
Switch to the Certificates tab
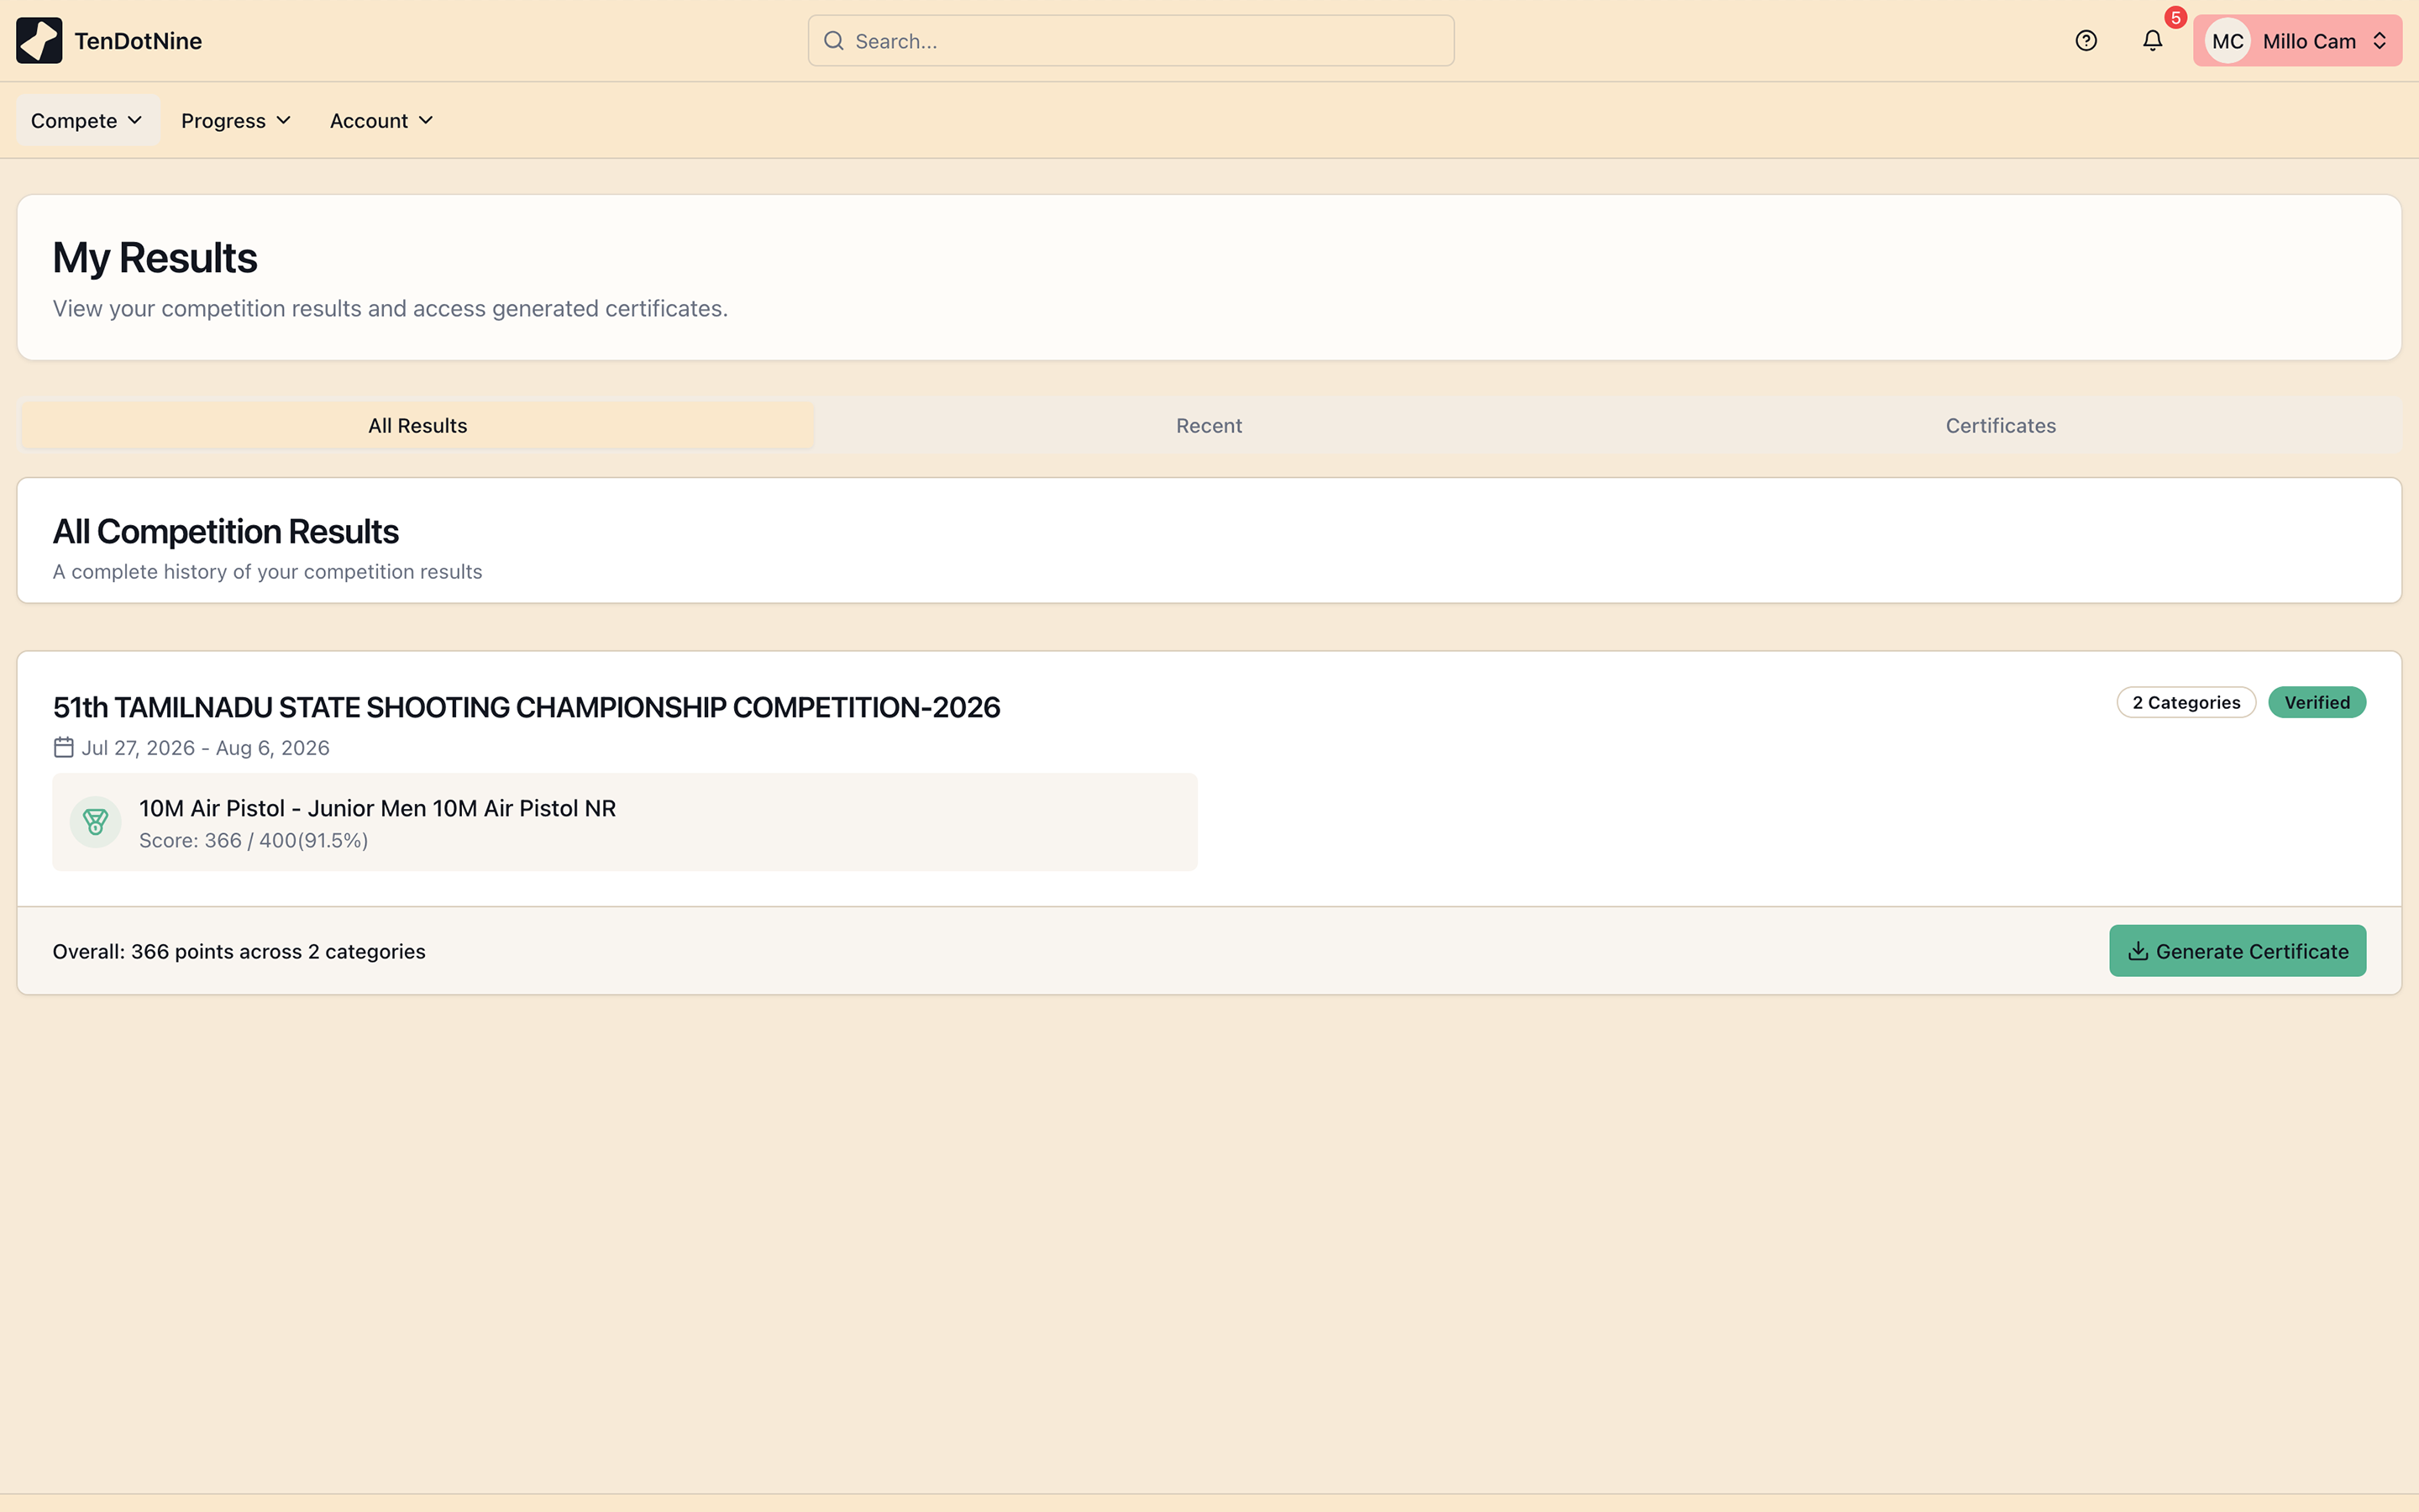[x=2000, y=426]
